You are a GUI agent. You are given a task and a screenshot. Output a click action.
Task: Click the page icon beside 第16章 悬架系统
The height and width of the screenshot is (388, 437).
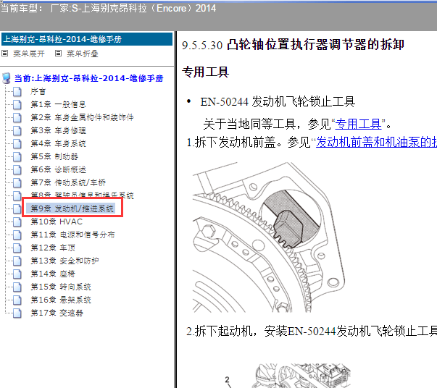(17, 300)
